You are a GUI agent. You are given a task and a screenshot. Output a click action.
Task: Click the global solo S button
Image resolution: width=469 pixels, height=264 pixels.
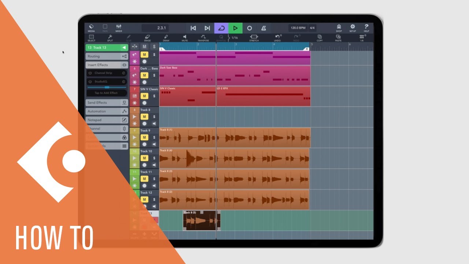pyautogui.click(x=154, y=47)
